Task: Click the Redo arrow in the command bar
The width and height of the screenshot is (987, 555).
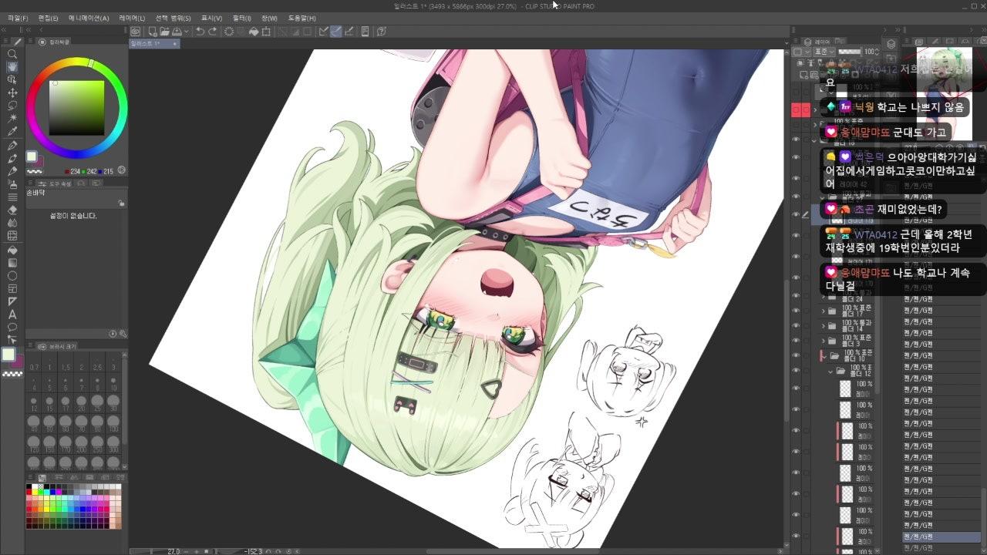Action: pyautogui.click(x=213, y=32)
